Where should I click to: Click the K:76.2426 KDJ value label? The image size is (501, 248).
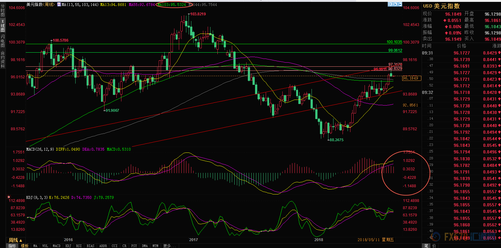[x=59, y=198]
